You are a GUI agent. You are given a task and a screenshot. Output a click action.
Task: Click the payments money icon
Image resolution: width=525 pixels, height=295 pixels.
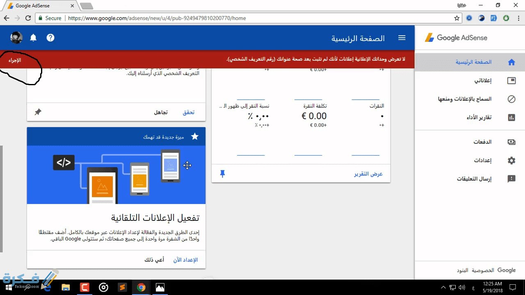[511, 142]
